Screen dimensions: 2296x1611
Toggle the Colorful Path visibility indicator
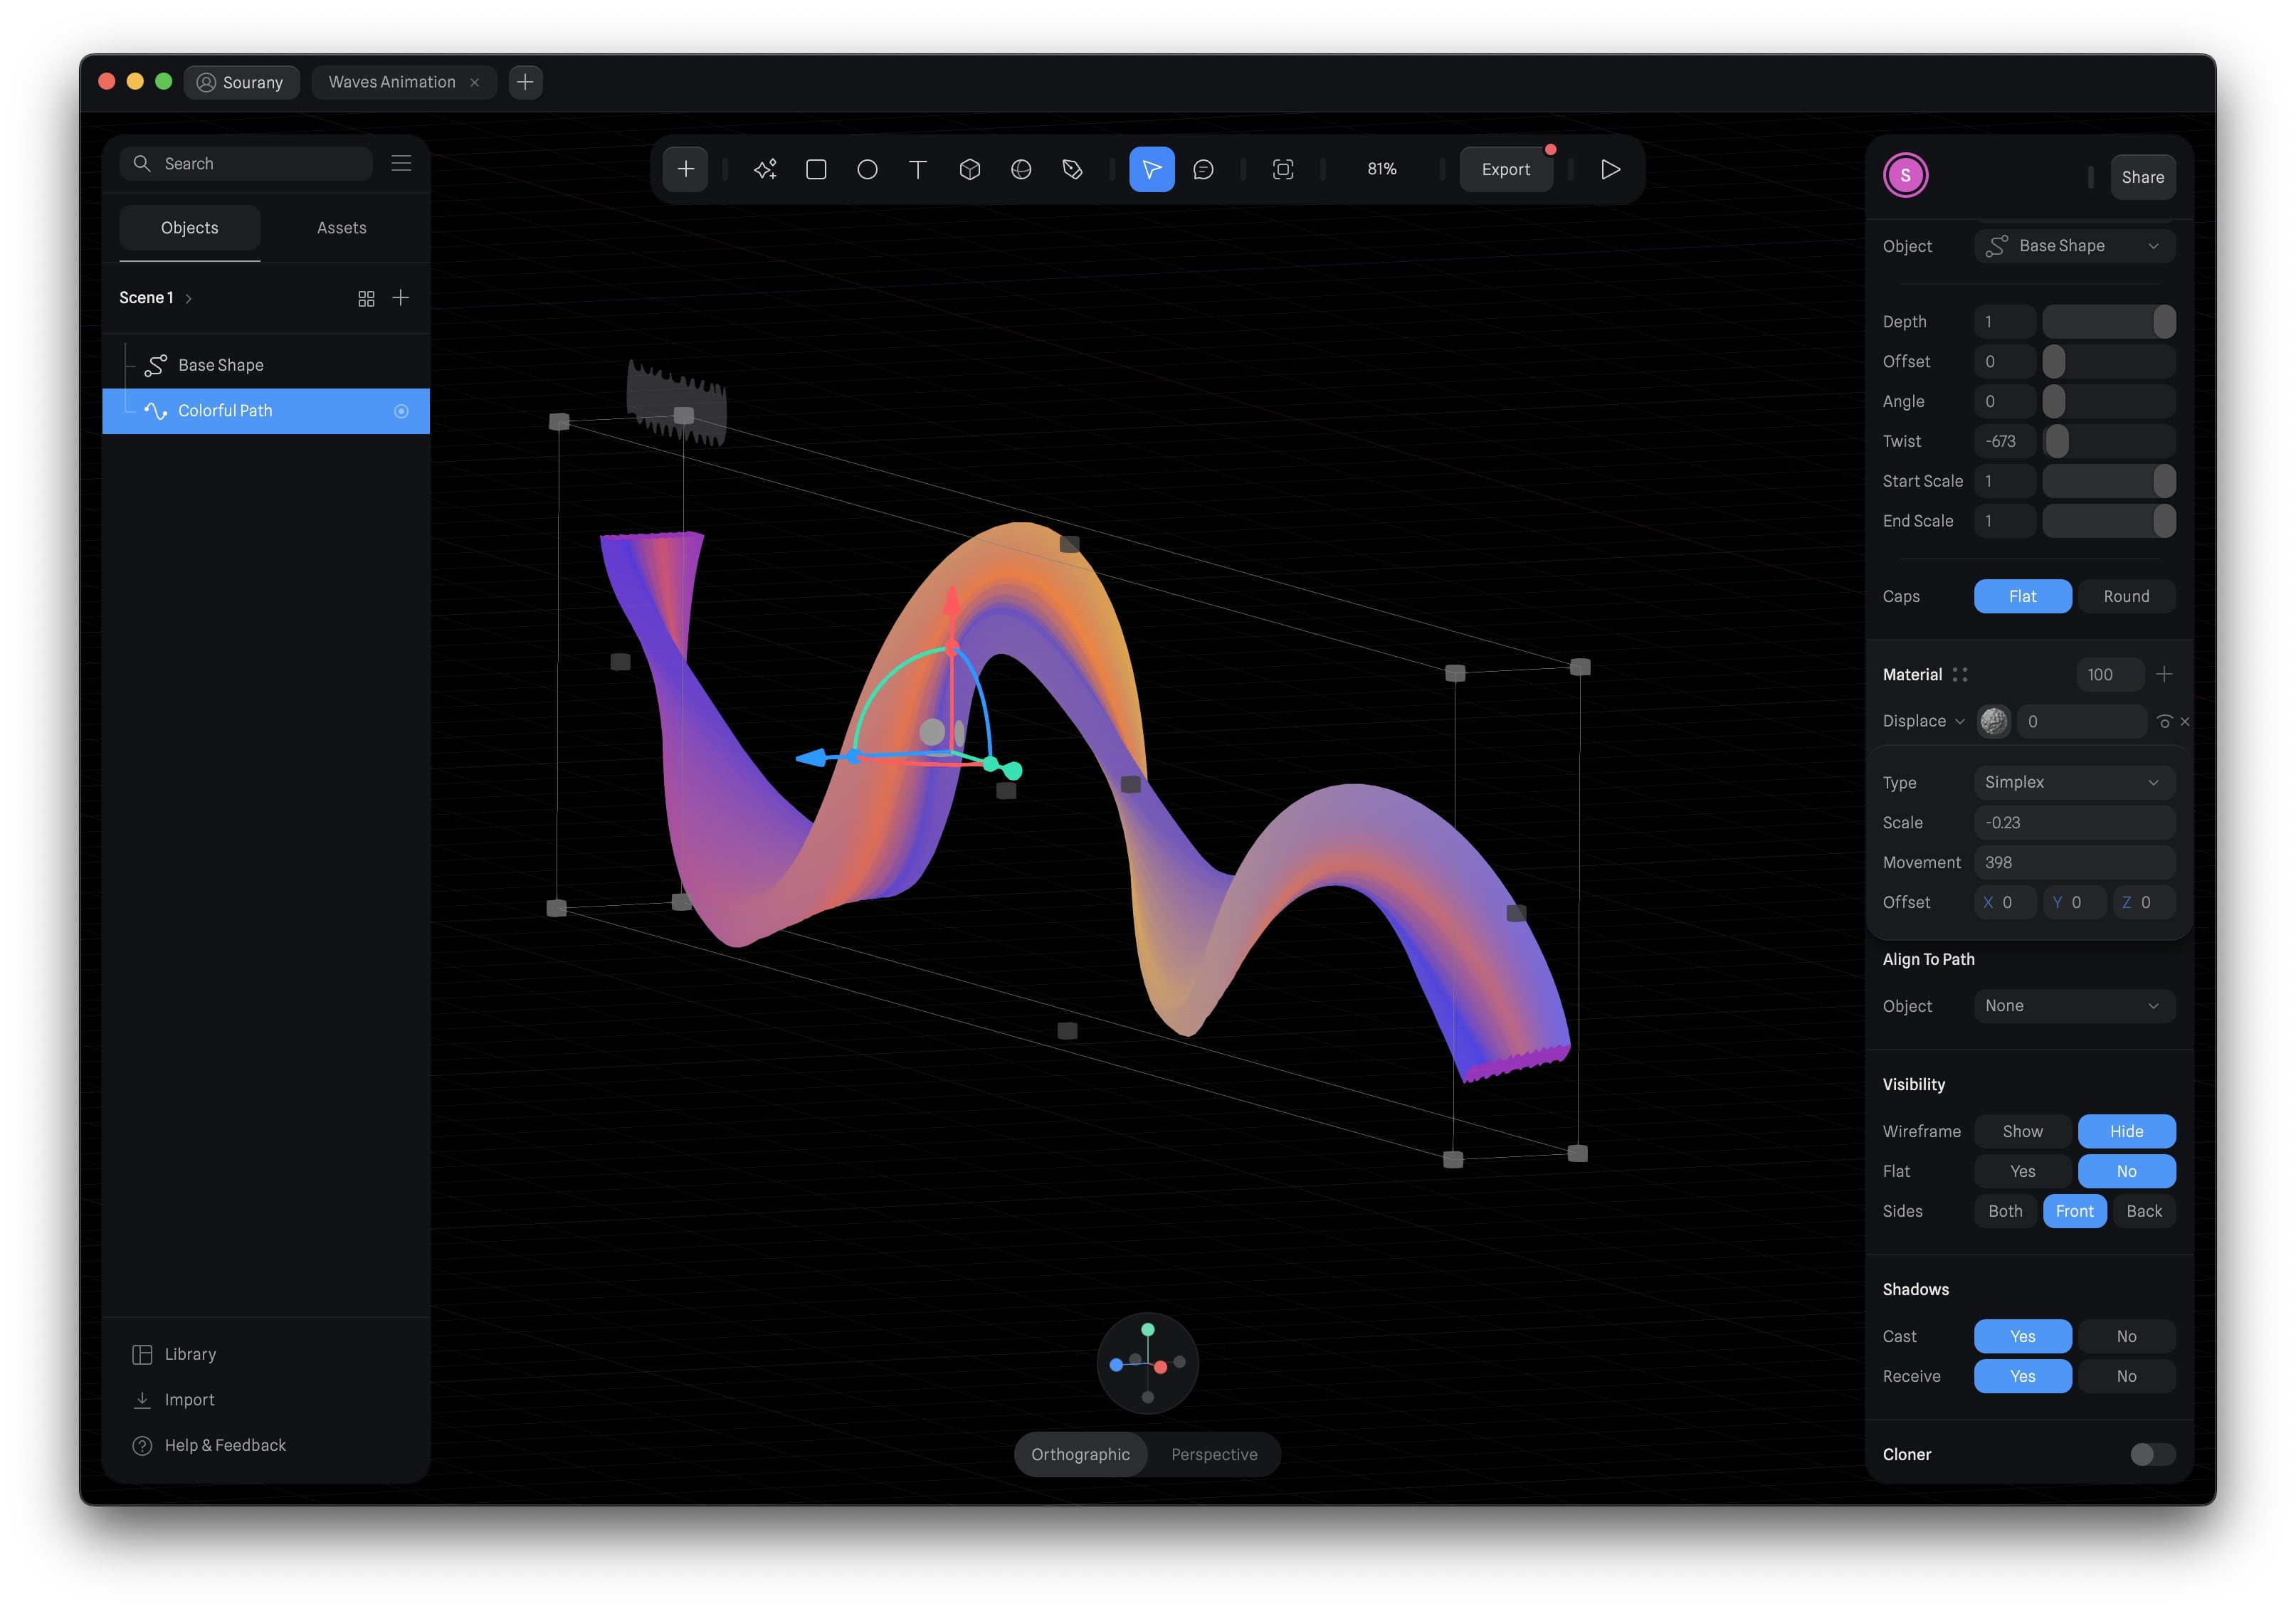pyautogui.click(x=401, y=410)
